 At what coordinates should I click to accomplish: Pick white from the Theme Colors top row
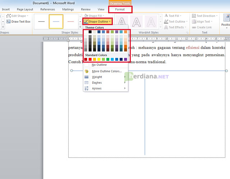[x=86, y=32]
